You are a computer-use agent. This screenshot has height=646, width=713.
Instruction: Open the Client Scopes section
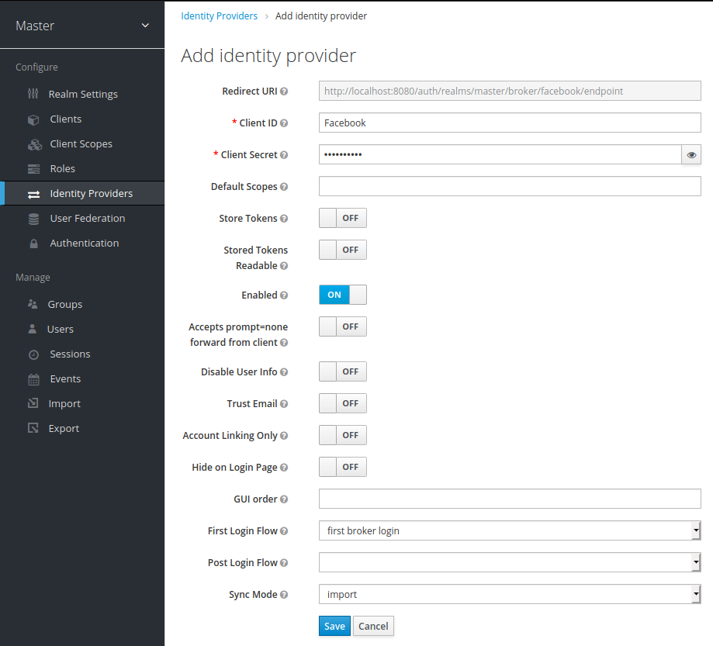[x=81, y=144]
